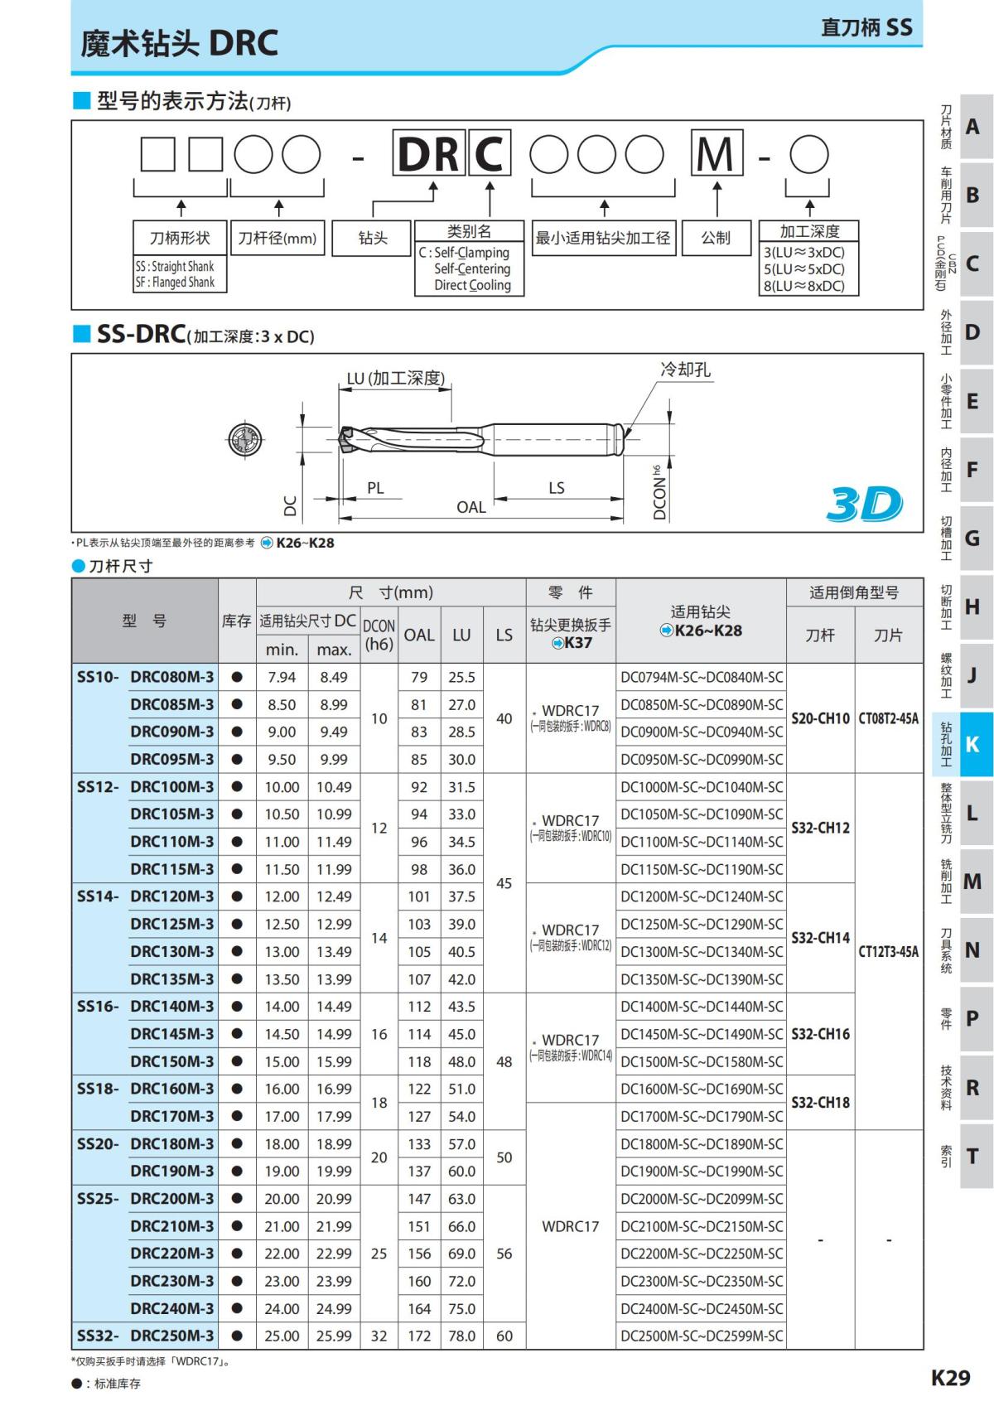Open the G 切槽加工 side tab
Image resolution: width=994 pixels, height=1406 pixels.
click(963, 538)
